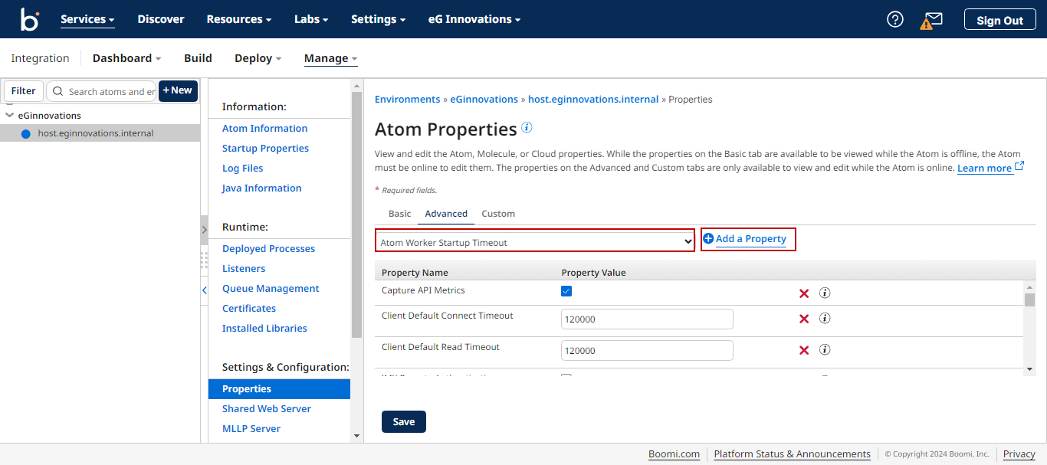Open Platform Status & Announcements footer link
Viewport: 1047px width, 465px height.
[x=793, y=454]
